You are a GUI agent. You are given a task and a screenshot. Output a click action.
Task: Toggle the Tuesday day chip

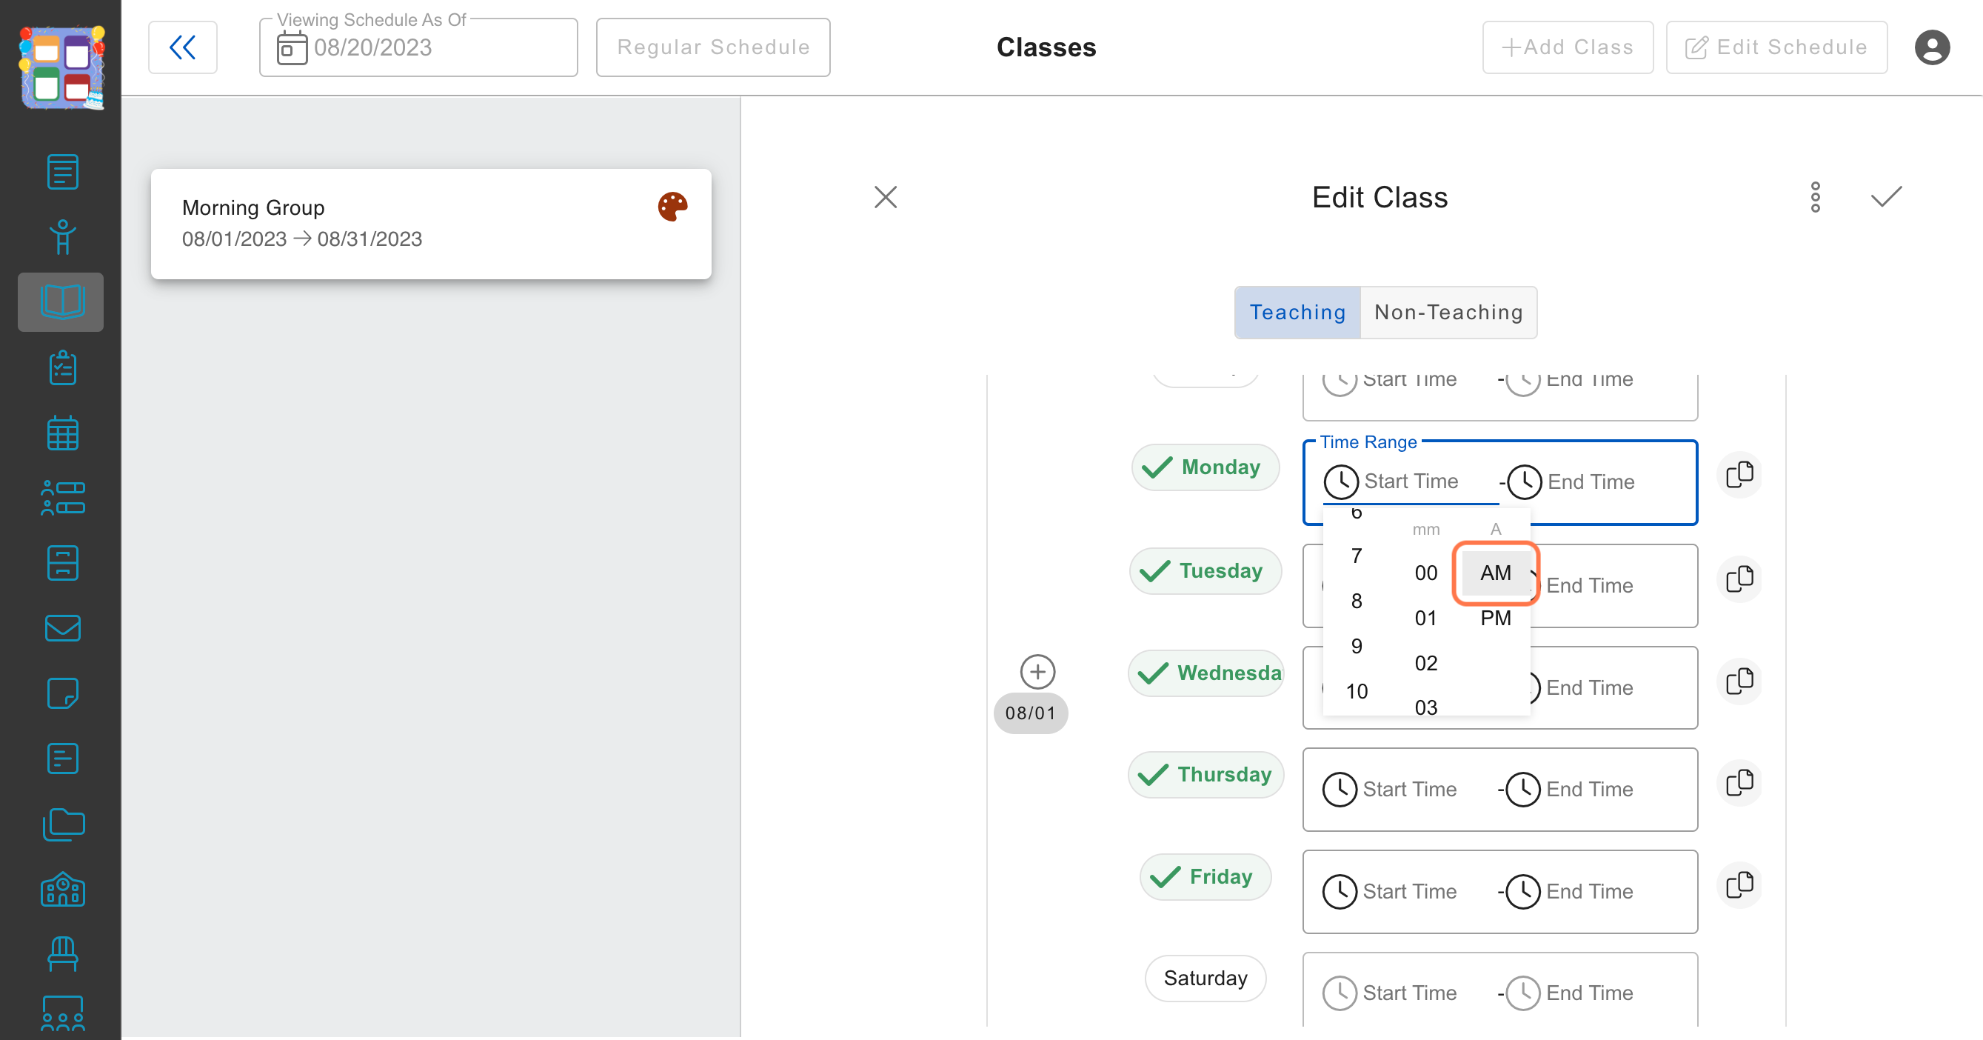point(1205,571)
